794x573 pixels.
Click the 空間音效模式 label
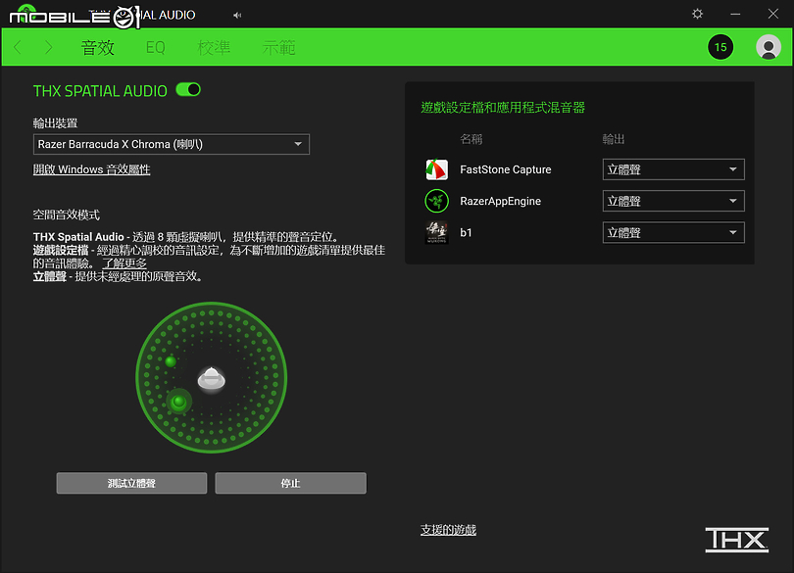pyautogui.click(x=67, y=215)
